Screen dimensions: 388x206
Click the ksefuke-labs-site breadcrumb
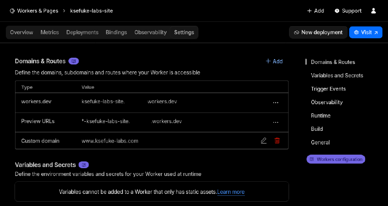coord(92,11)
